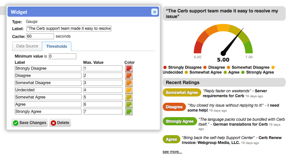
Task: Select the Thresholds tab
Action: [57, 46]
